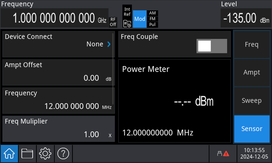Click the --.-- dBm reading text
This screenshot has height=163, width=272.
click(194, 102)
